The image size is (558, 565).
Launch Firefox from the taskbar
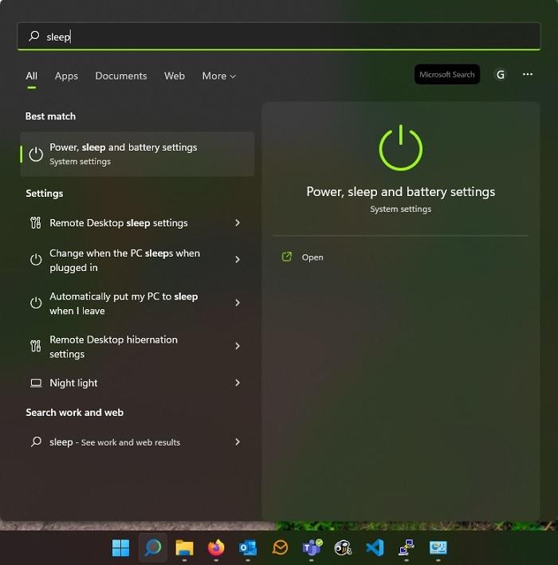pyautogui.click(x=216, y=547)
